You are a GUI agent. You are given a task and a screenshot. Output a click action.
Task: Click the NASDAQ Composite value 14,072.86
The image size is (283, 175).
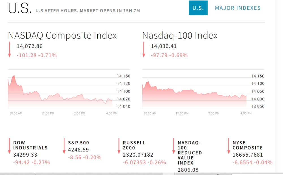coord(30,46)
